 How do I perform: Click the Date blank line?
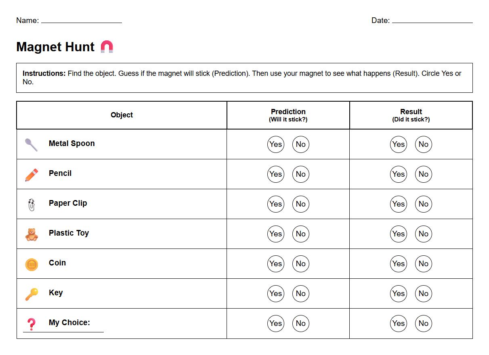pyautogui.click(x=432, y=20)
